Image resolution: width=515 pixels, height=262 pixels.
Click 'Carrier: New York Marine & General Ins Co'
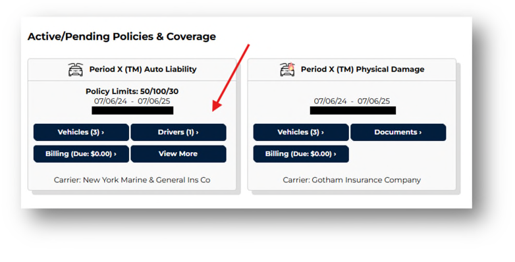(x=132, y=180)
